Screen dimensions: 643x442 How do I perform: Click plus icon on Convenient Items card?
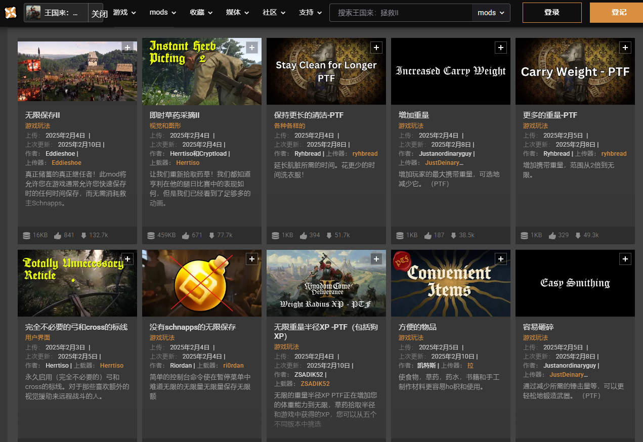501,259
